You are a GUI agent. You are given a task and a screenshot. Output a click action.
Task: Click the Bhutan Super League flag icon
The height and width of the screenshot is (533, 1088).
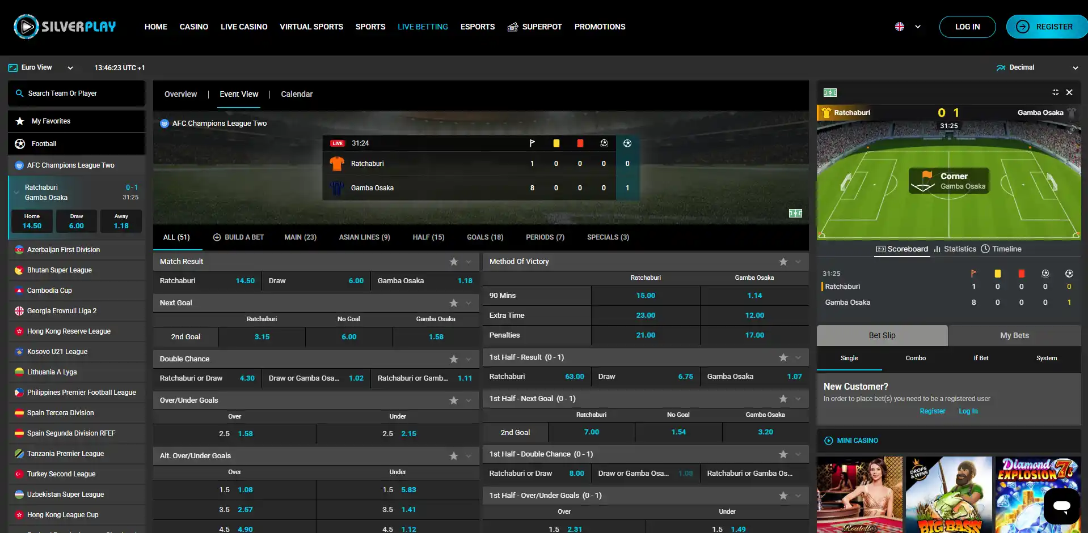[x=19, y=270]
